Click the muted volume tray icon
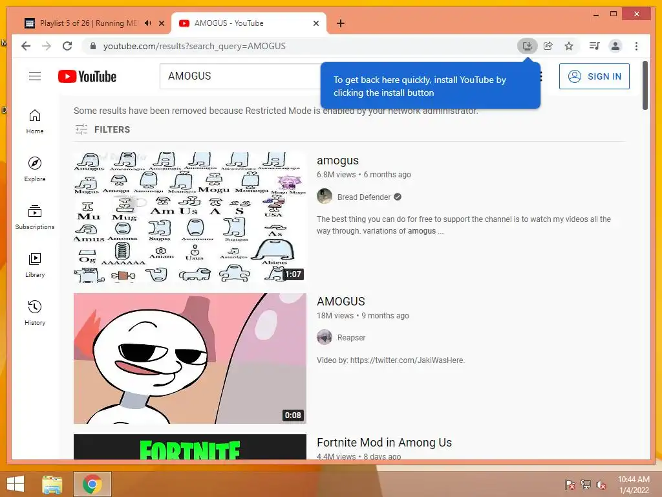 pos(601,485)
